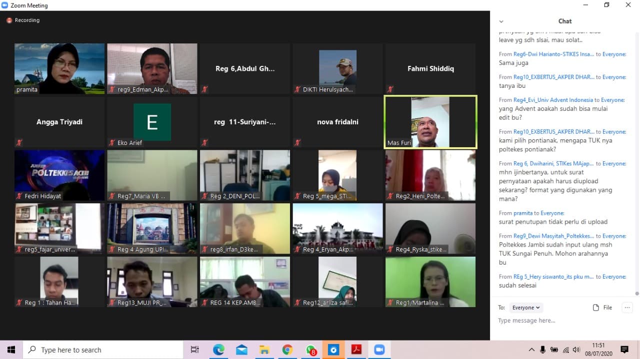This screenshot has width=640, height=359.
Task: Attach a file using the File button
Action: coord(602,308)
